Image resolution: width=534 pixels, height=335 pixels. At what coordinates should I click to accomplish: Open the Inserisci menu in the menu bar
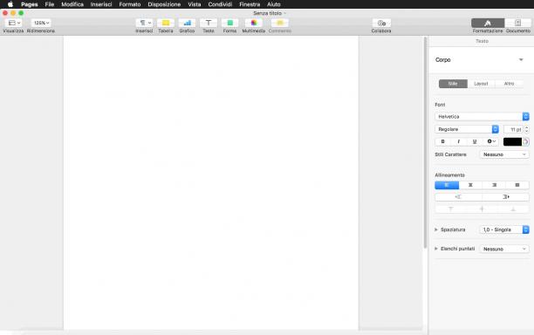pyautogui.click(x=101, y=4)
